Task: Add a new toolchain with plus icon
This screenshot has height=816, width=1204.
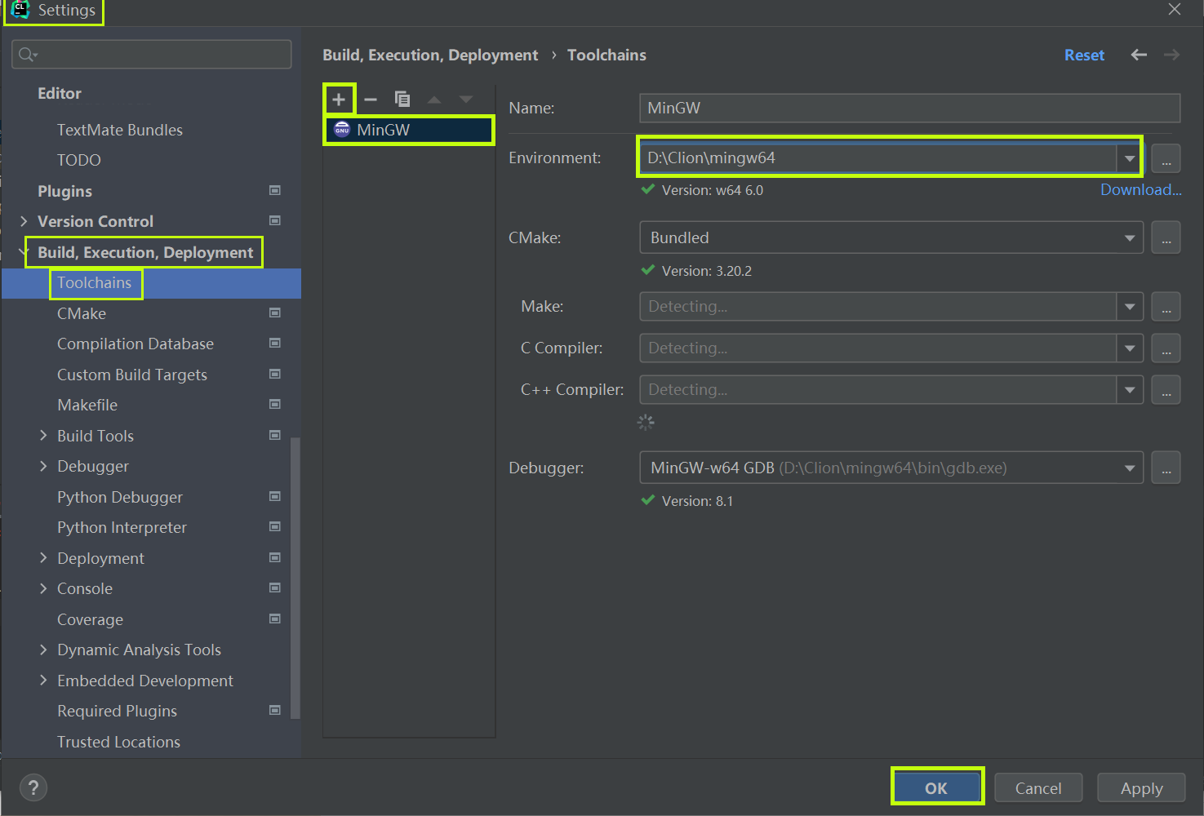Action: click(x=339, y=100)
